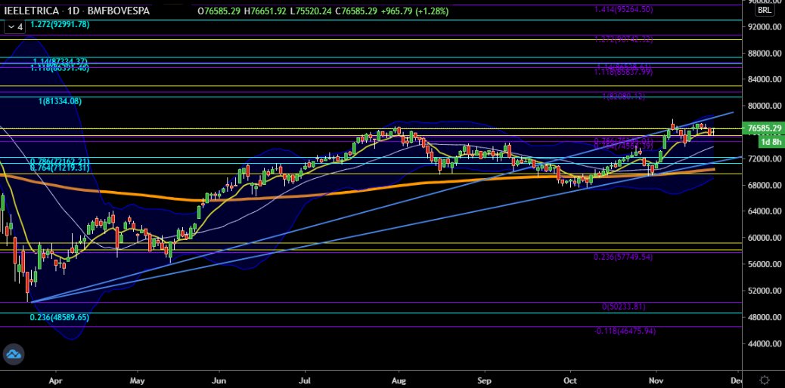Click the 56000.00 price axis label
Image resolution: width=785 pixels, height=388 pixels.
(x=765, y=264)
